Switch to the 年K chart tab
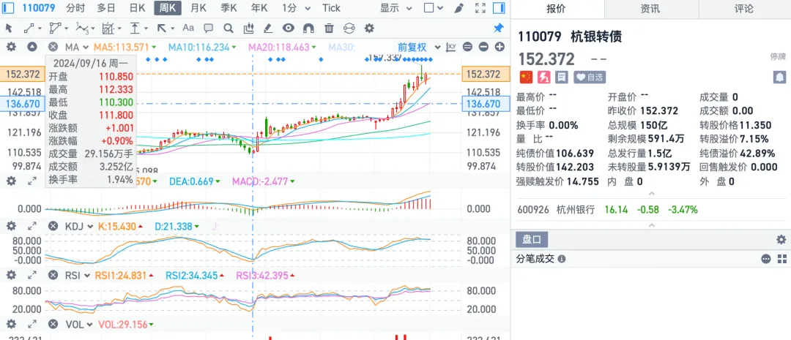Screen dimensions: 791x340 click(259, 8)
